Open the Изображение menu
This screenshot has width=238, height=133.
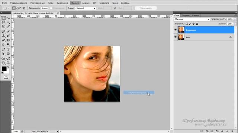click(x=38, y=3)
